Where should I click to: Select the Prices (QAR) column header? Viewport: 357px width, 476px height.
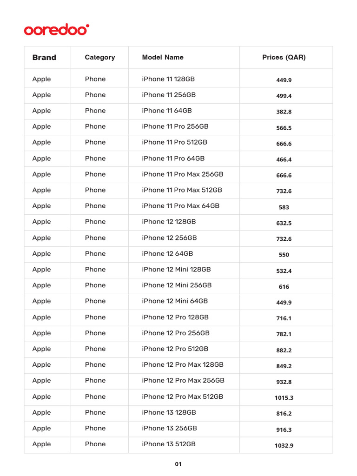[x=284, y=58]
